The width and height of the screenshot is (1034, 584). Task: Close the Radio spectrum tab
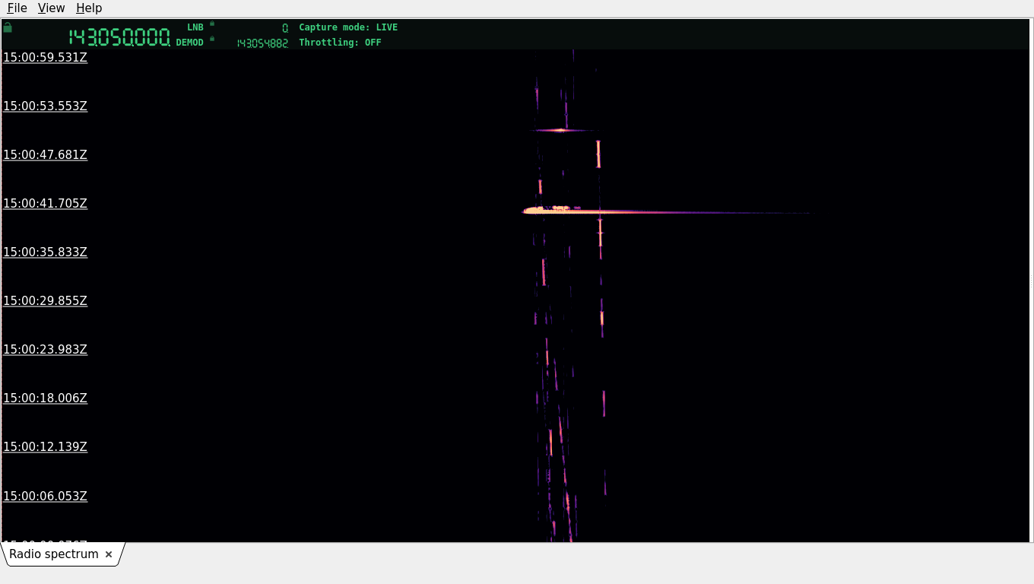click(x=109, y=554)
